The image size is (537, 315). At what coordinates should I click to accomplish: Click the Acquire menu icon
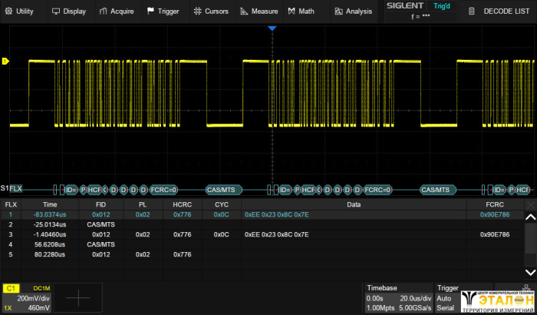tap(104, 12)
